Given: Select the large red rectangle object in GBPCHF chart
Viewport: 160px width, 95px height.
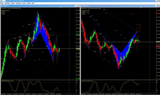Looking at the screenshot, I should 138,28.
